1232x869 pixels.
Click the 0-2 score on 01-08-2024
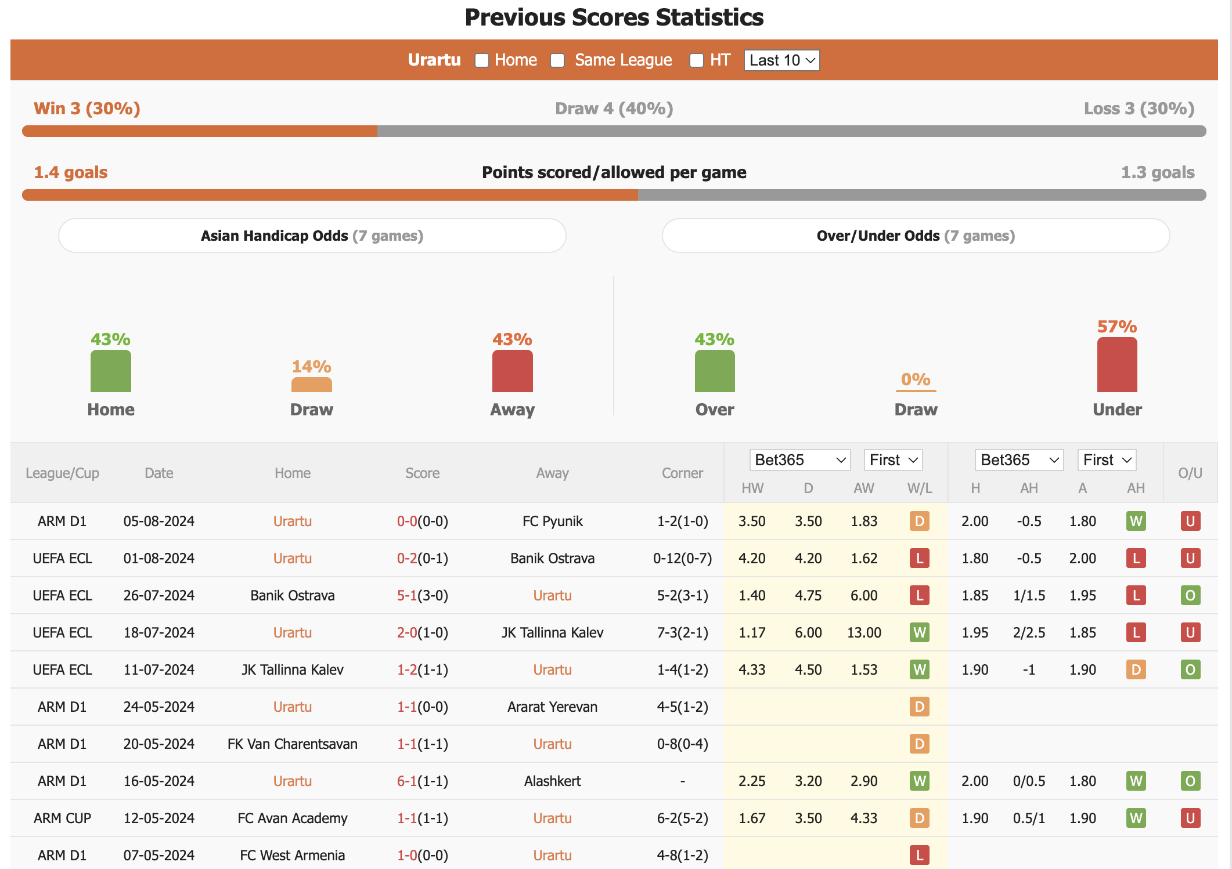[407, 558]
